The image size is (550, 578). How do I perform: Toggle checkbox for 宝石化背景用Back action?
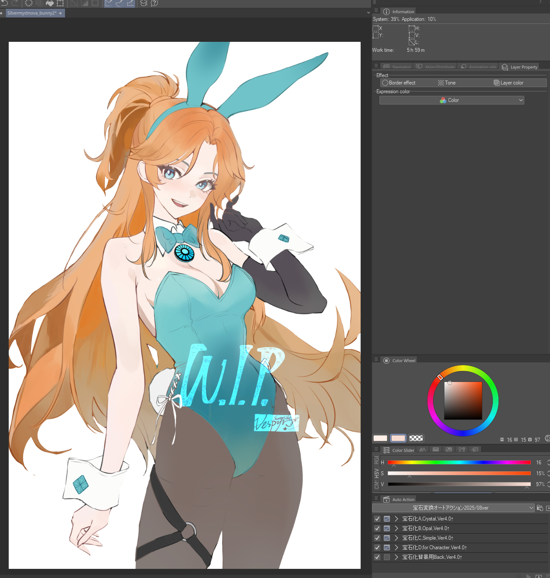pos(377,557)
